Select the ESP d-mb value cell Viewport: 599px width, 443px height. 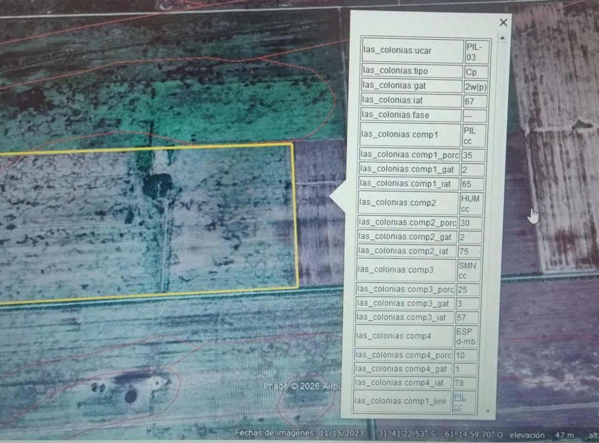point(466,336)
